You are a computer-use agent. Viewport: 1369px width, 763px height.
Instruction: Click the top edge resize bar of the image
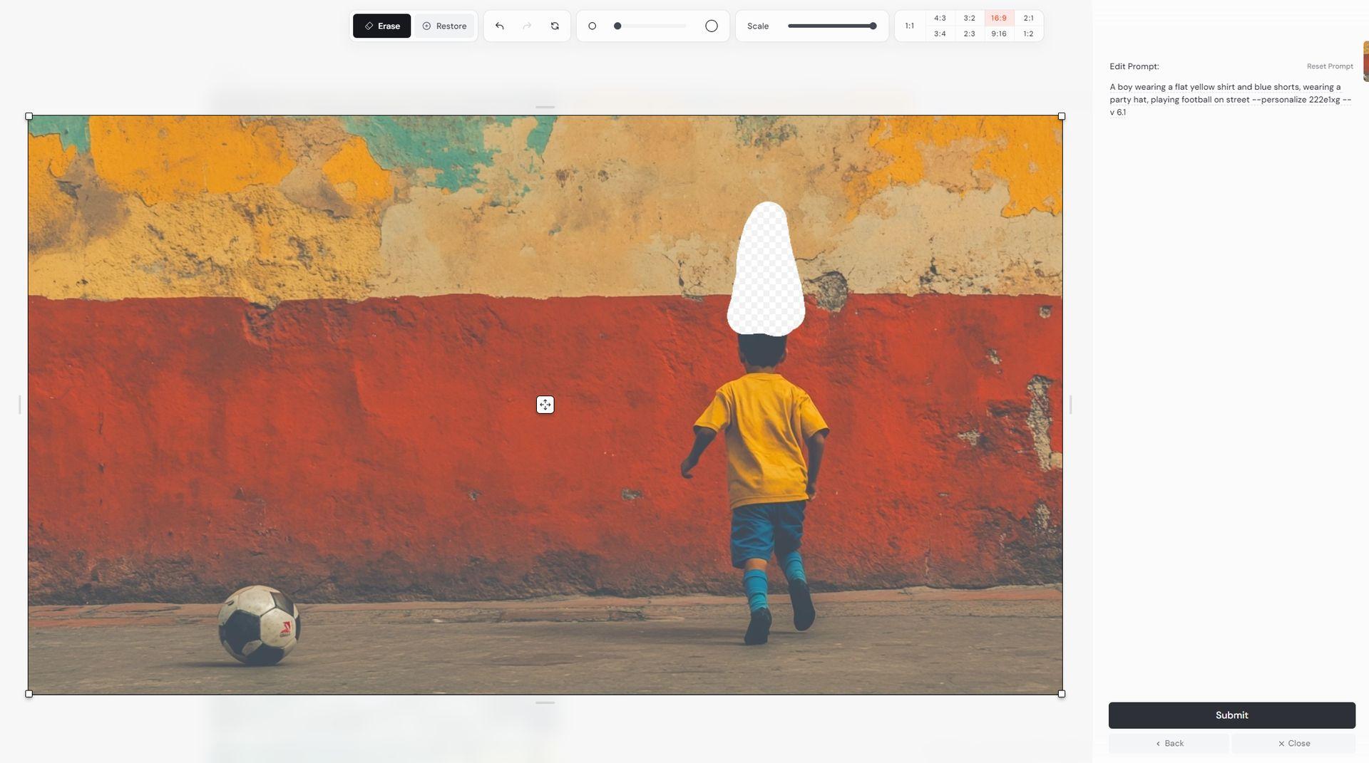[x=545, y=108]
